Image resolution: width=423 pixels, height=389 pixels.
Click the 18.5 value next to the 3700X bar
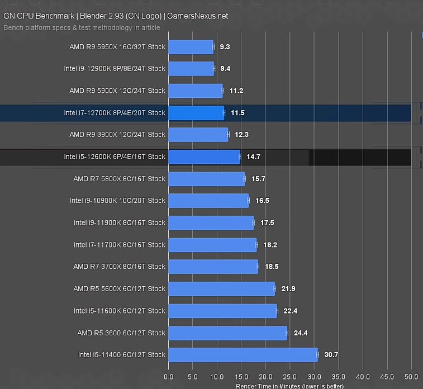[272, 267]
